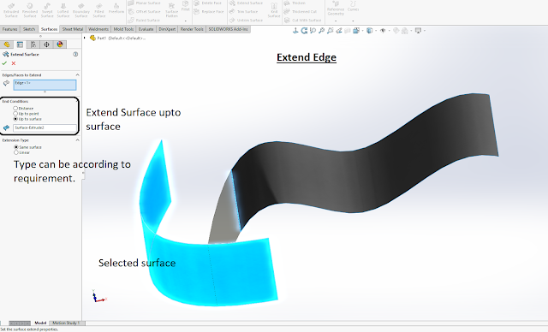
Task: Expand the Part1 flyout tree arrow
Action: click(x=85, y=38)
